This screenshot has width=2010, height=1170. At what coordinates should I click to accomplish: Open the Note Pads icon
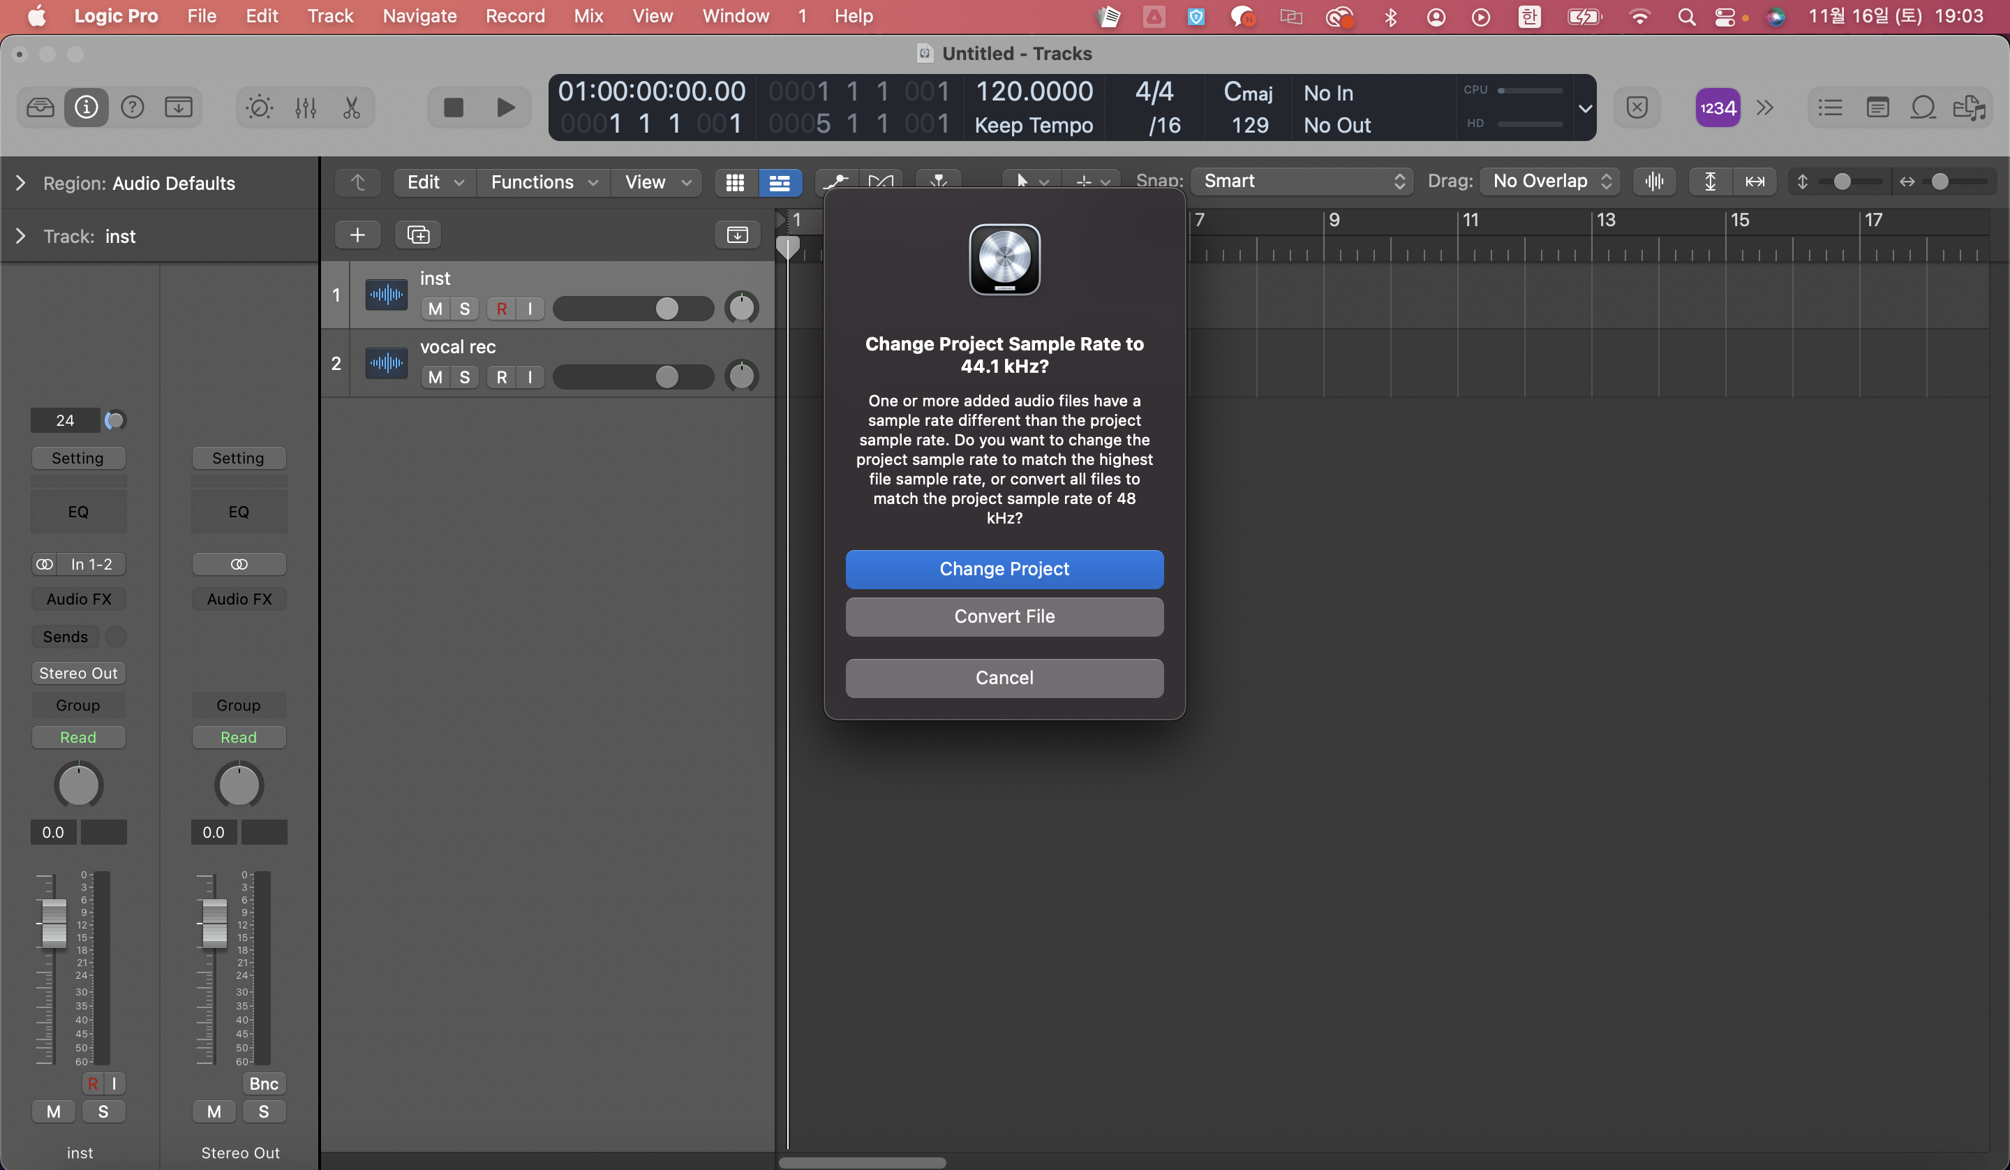(1877, 107)
